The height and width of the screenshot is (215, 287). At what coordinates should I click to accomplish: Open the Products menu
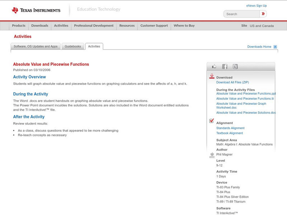pyautogui.click(x=19, y=26)
